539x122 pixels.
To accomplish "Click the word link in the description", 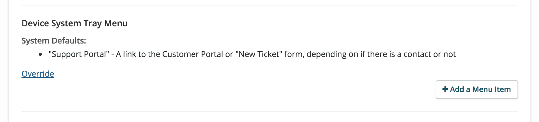I will 130,54.
